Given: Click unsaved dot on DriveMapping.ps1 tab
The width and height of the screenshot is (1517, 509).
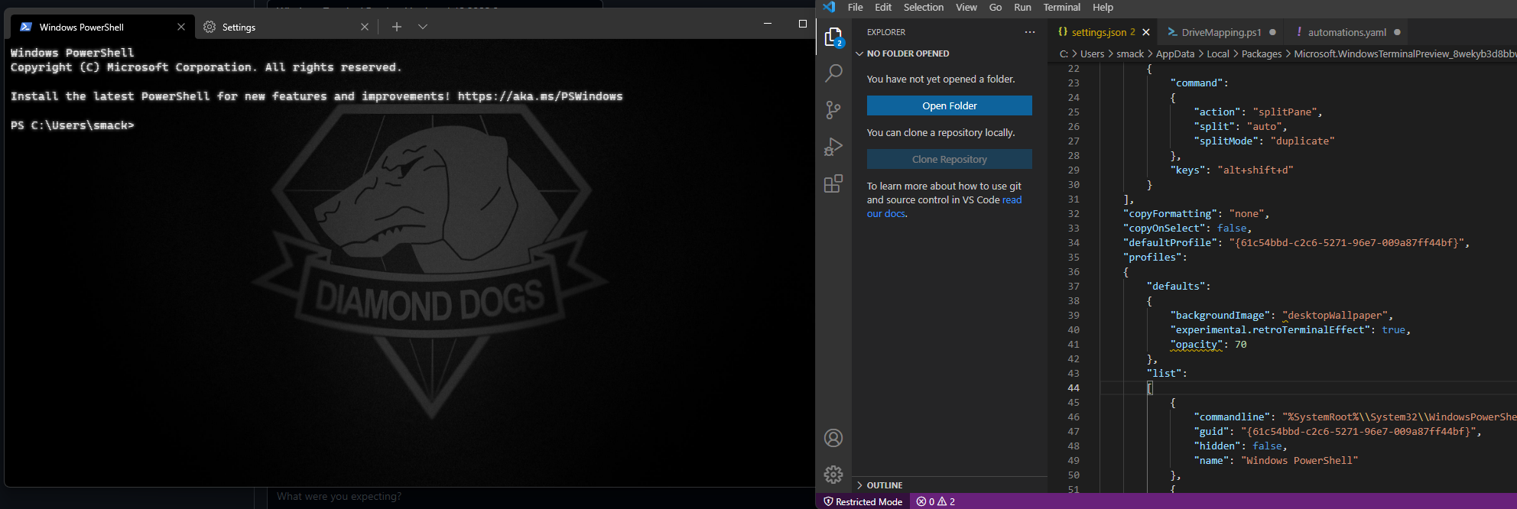Looking at the screenshot, I should click(x=1272, y=32).
